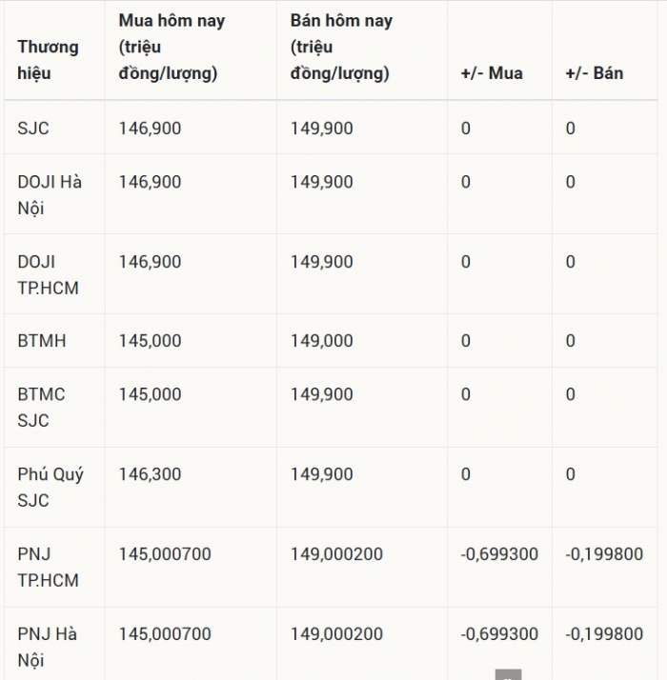Click the gray scroll-to-top button

pyautogui.click(x=508, y=674)
